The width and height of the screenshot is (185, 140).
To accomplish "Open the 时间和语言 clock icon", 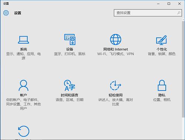I will (70, 85).
